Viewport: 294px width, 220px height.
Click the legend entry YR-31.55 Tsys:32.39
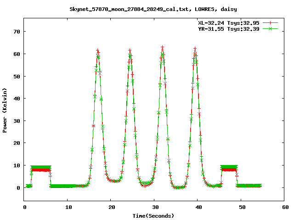229,29
